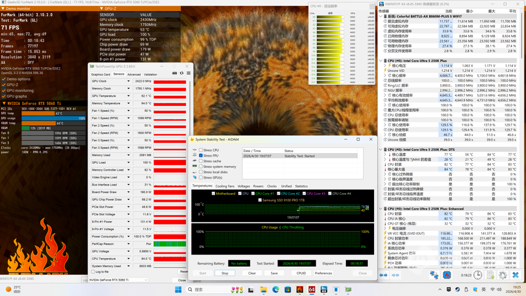Open AIDA64 Cooling Fans tab
The image size is (526, 296).
(225, 186)
